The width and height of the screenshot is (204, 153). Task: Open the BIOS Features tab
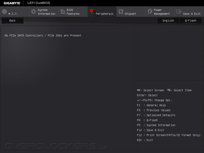pyautogui.click(x=73, y=12)
